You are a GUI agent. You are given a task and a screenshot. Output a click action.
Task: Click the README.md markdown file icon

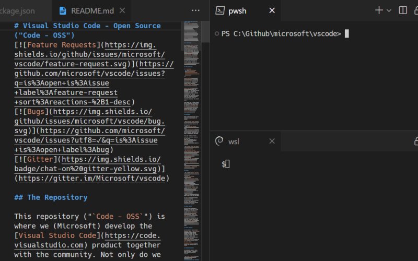[63, 10]
